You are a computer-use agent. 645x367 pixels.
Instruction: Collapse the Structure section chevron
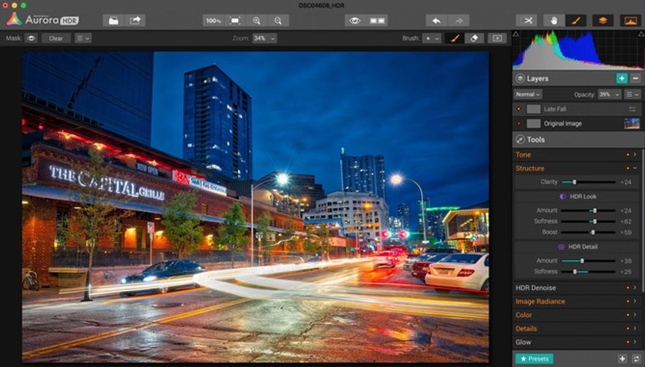tap(635, 168)
